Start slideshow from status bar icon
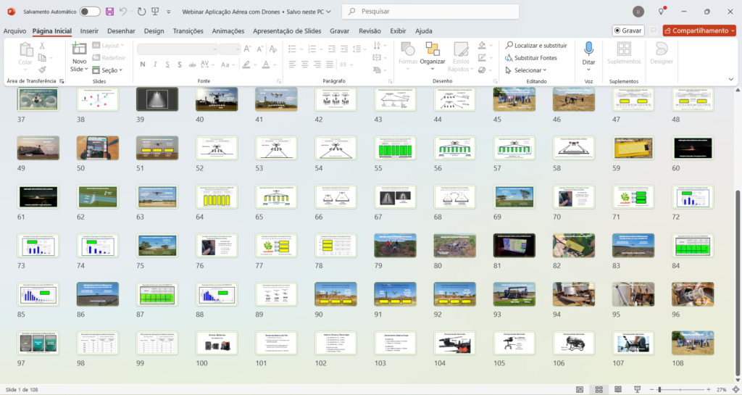The image size is (742, 395). 635,389
